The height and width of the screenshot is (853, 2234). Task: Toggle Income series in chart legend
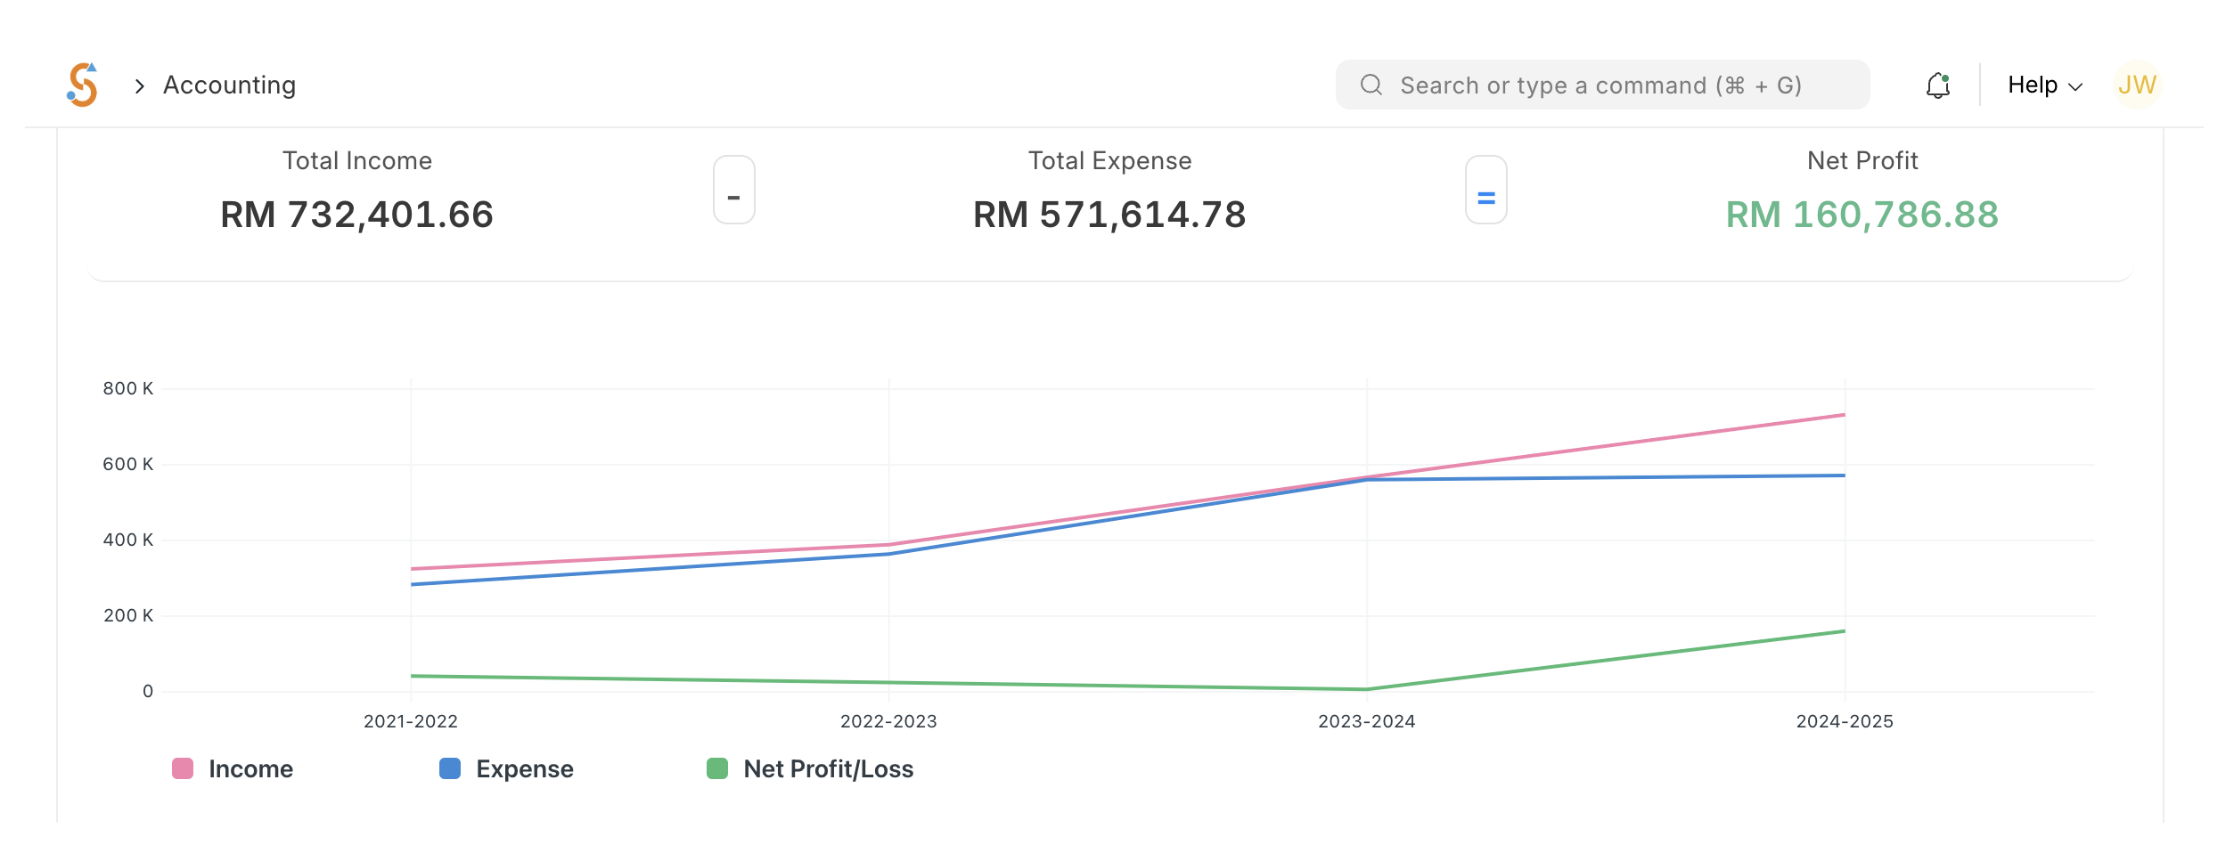250,769
